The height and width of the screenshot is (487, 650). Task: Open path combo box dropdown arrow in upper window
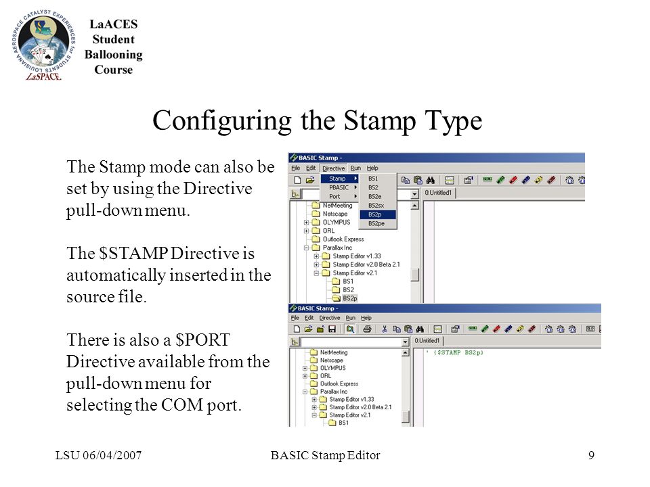click(x=414, y=194)
